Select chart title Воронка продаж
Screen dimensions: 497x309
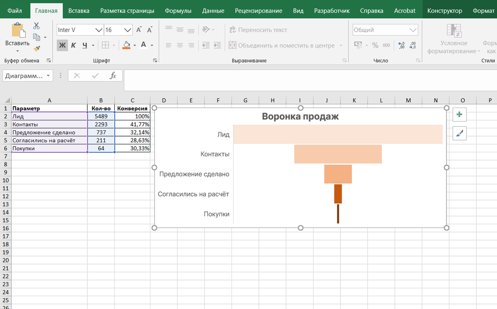(x=300, y=117)
